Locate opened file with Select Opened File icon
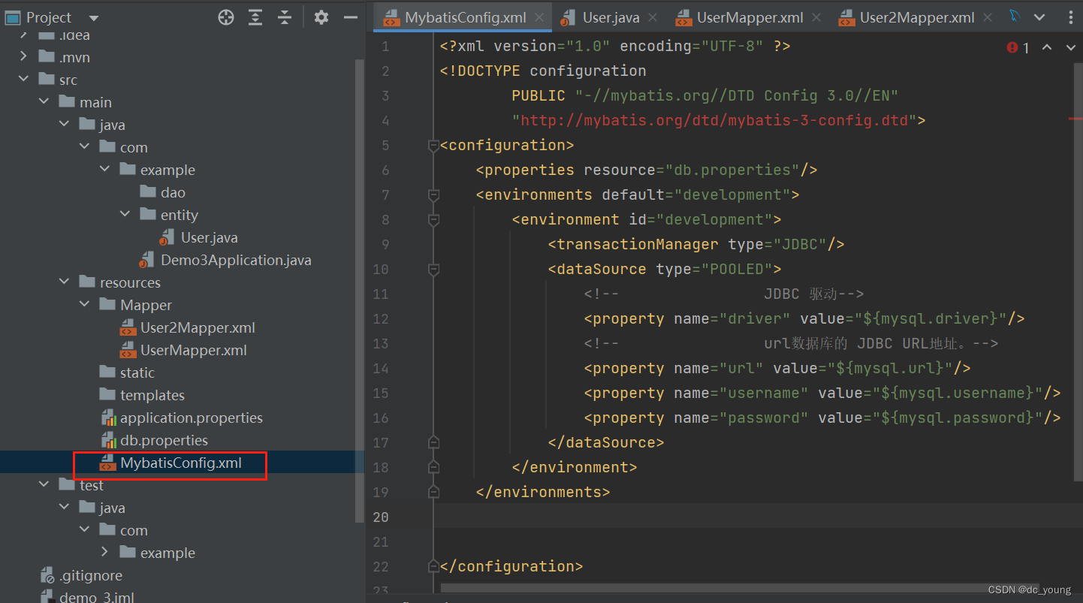 tap(225, 17)
